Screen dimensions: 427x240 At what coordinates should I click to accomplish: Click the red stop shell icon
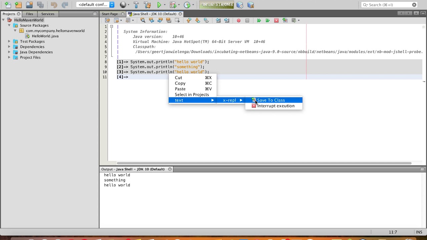[276, 20]
